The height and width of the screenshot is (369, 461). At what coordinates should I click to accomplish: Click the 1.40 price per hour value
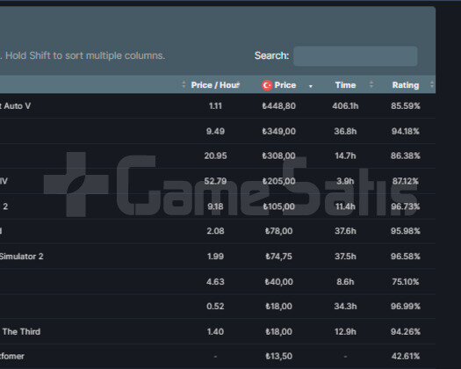[215, 332]
